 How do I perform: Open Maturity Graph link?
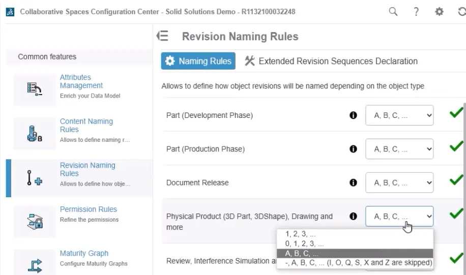(x=84, y=253)
